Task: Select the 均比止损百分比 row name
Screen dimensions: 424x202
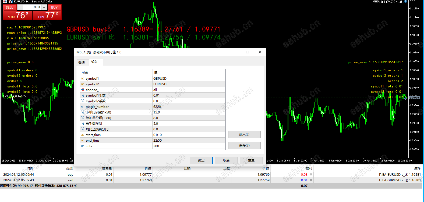Action: (97, 129)
